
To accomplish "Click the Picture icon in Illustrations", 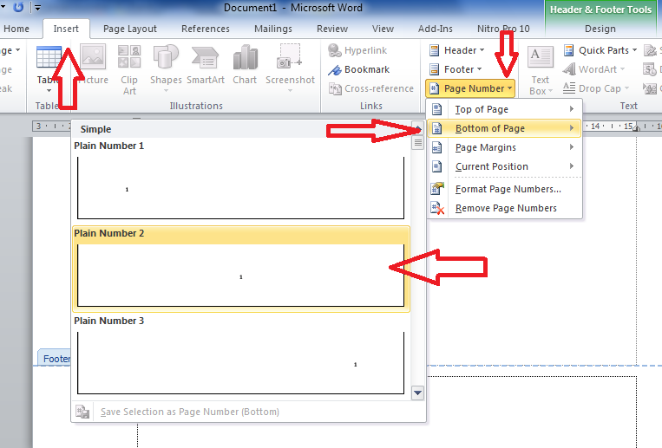I will (93, 56).
